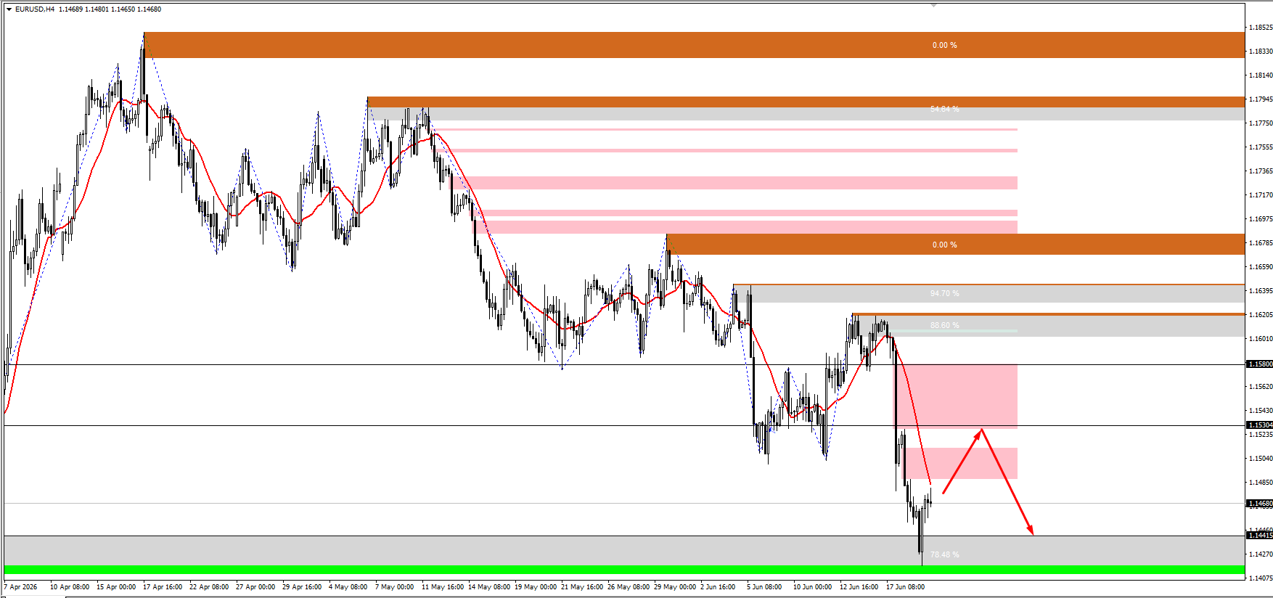The image size is (1273, 598).
Task: Click the current price label 1.14680
Action: tap(1259, 504)
